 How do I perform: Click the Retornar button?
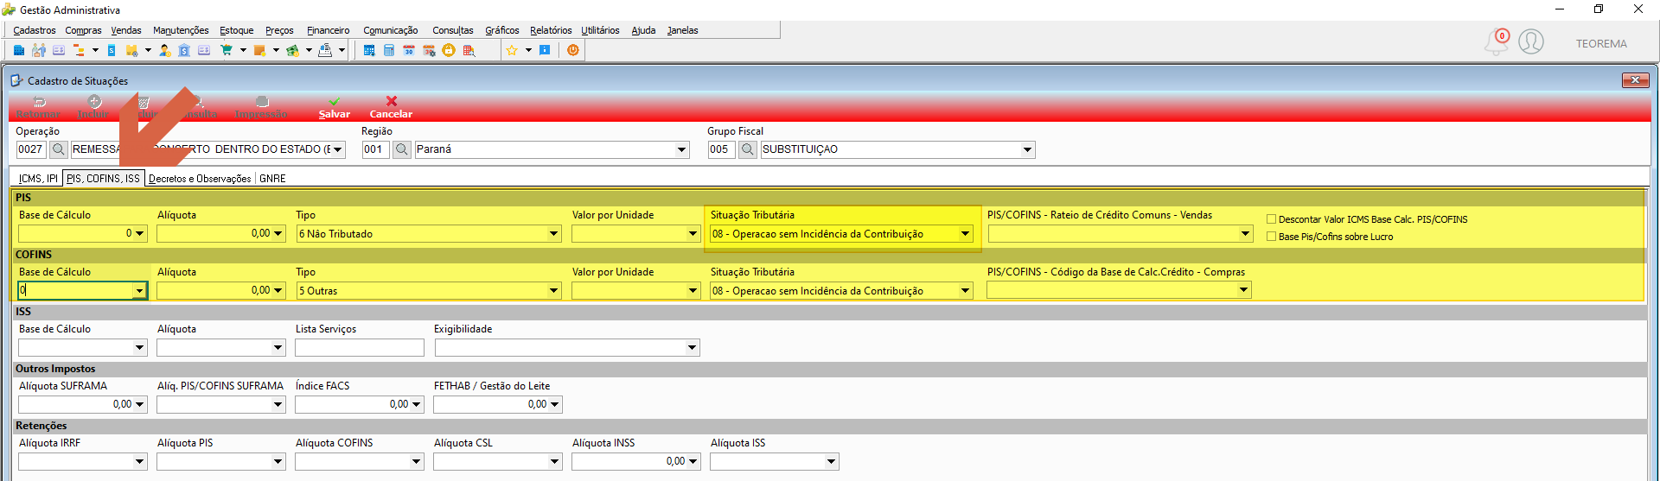tap(38, 107)
